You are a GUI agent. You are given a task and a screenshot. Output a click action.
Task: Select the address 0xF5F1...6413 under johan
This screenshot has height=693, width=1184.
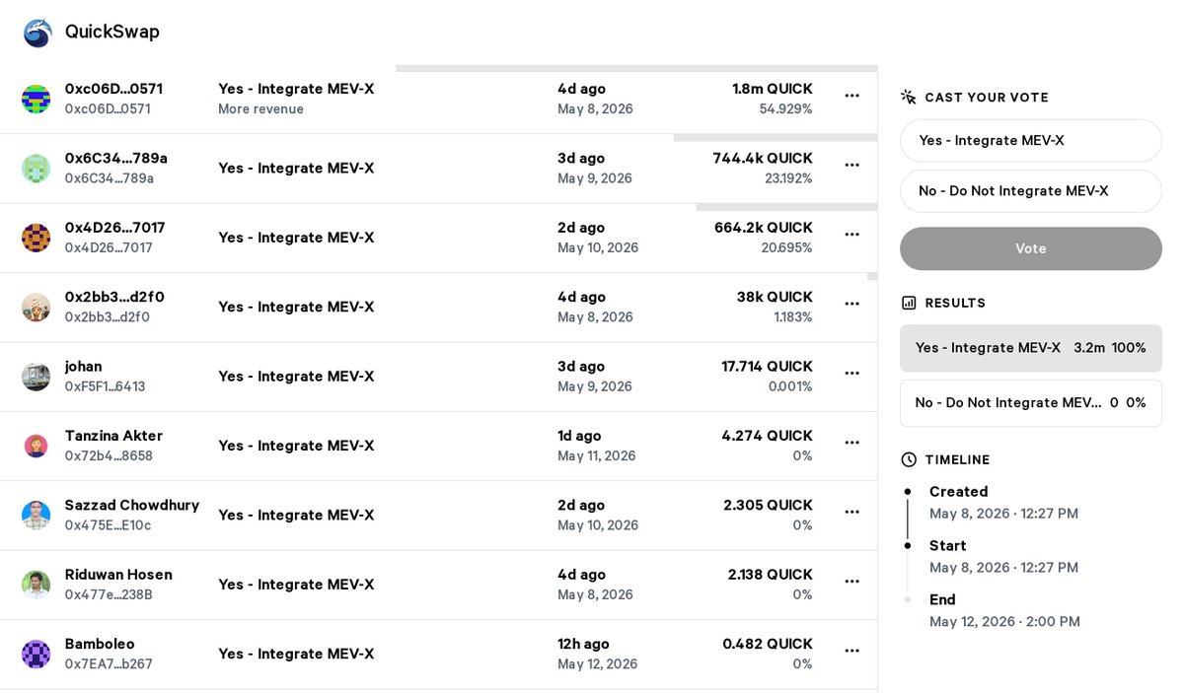[x=105, y=386]
